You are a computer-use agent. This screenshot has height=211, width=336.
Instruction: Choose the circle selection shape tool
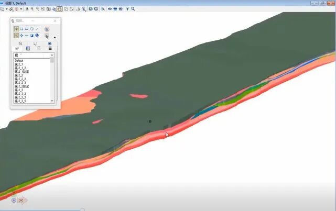[x=32, y=29]
